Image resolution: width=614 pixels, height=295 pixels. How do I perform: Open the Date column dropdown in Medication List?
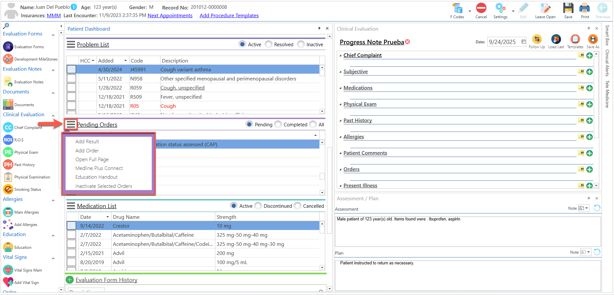click(108, 217)
